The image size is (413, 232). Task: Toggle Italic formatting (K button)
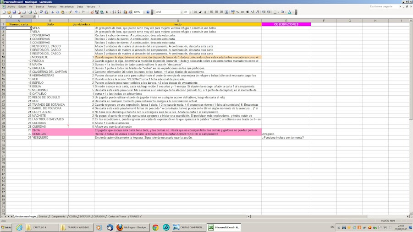coord(200,12)
